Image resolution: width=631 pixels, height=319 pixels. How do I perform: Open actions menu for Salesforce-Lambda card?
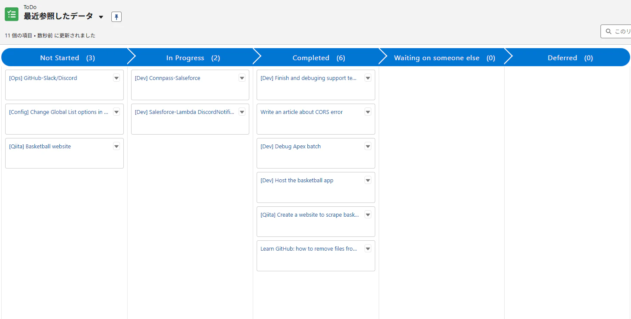pos(242,112)
